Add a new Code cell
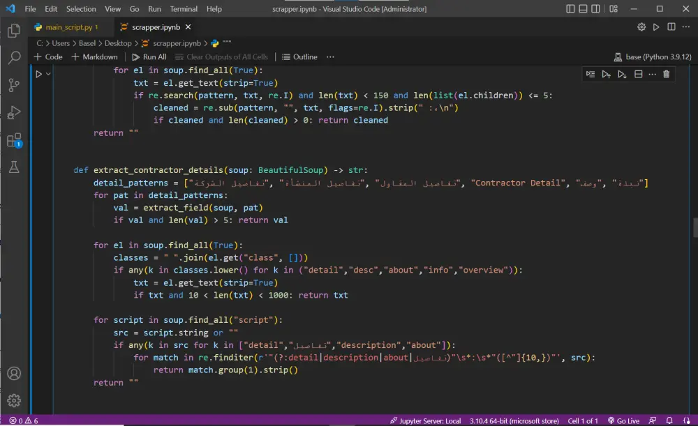This screenshot has height=426, width=698. tap(49, 57)
